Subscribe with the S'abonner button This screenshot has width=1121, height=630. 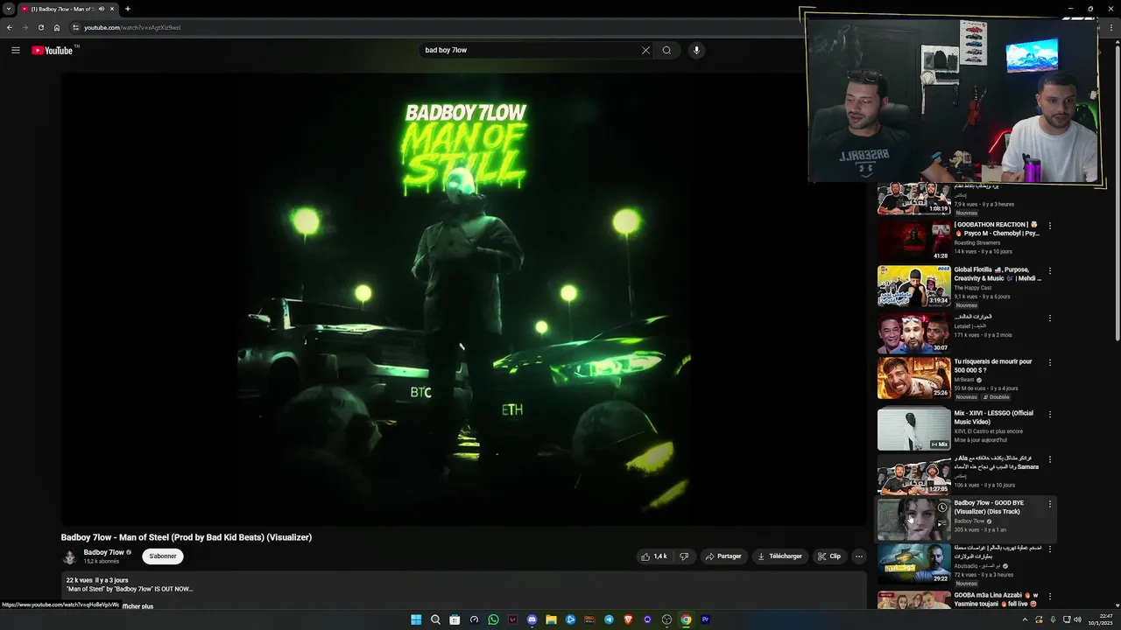(163, 556)
